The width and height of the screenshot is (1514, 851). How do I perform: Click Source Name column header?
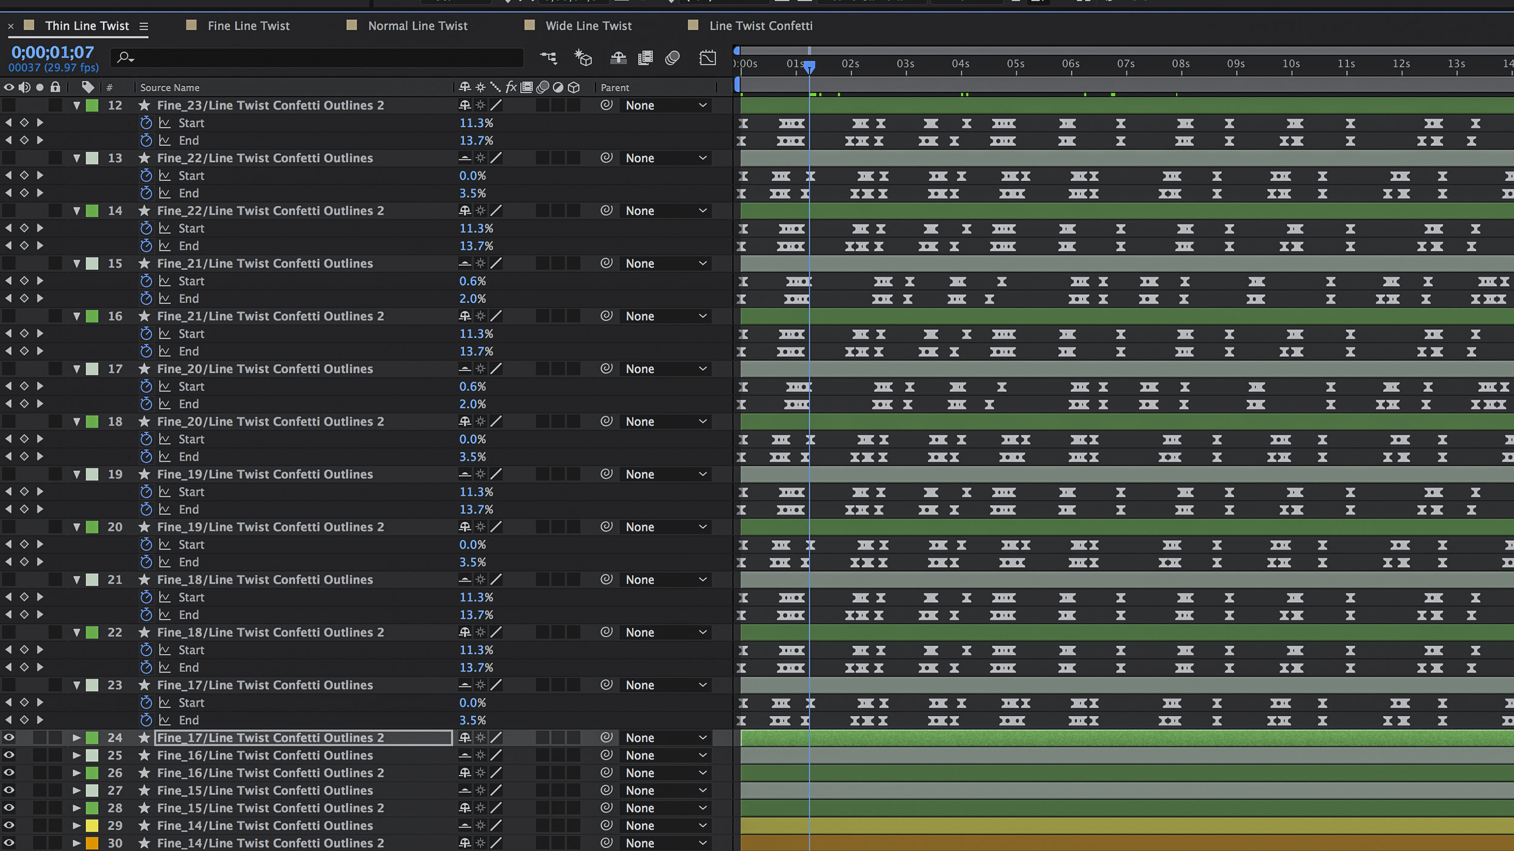pyautogui.click(x=170, y=88)
